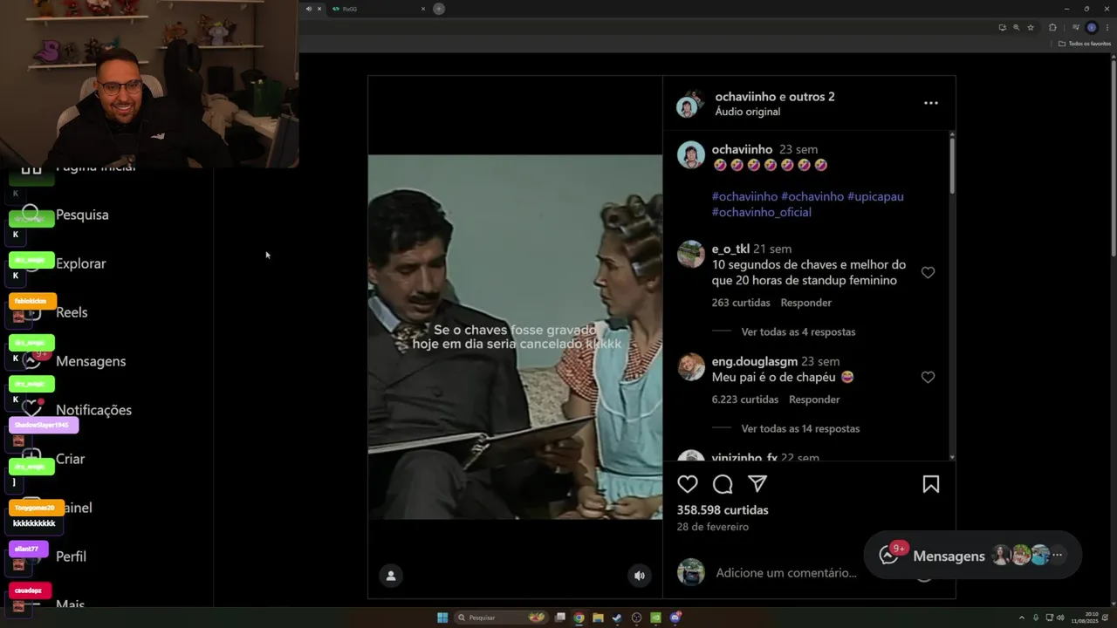The width and height of the screenshot is (1117, 628).
Task: Open Explorar in Instagram sidebar
Action: pos(80,263)
